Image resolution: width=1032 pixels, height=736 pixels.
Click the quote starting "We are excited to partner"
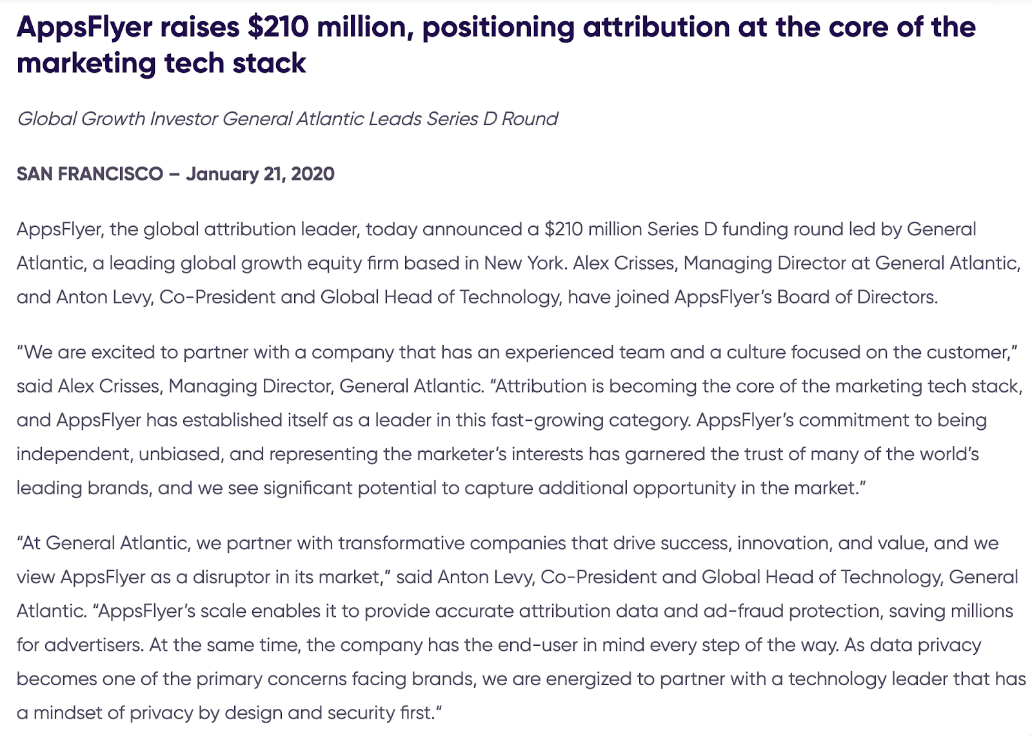516,352
